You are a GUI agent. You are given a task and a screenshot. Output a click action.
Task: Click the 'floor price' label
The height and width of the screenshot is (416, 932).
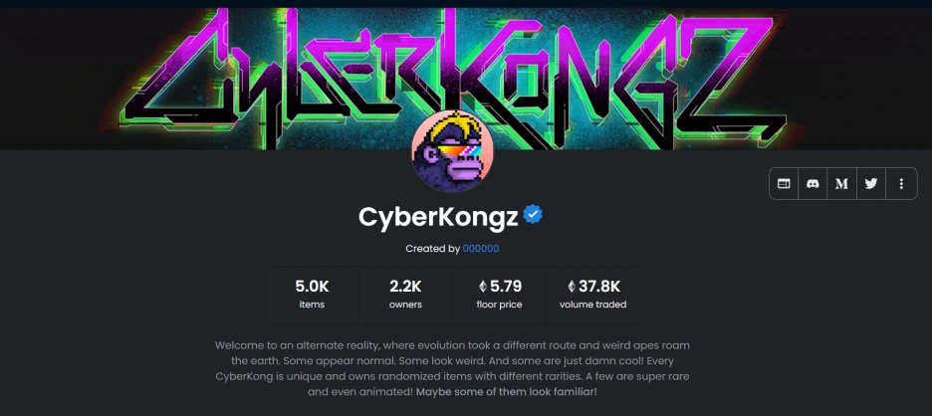[x=499, y=305]
